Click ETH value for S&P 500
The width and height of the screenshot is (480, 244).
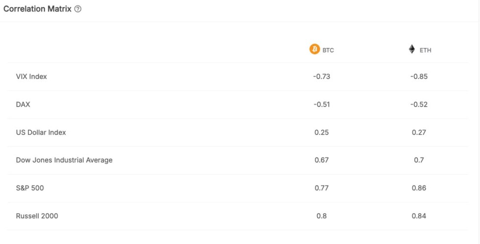pyautogui.click(x=419, y=188)
